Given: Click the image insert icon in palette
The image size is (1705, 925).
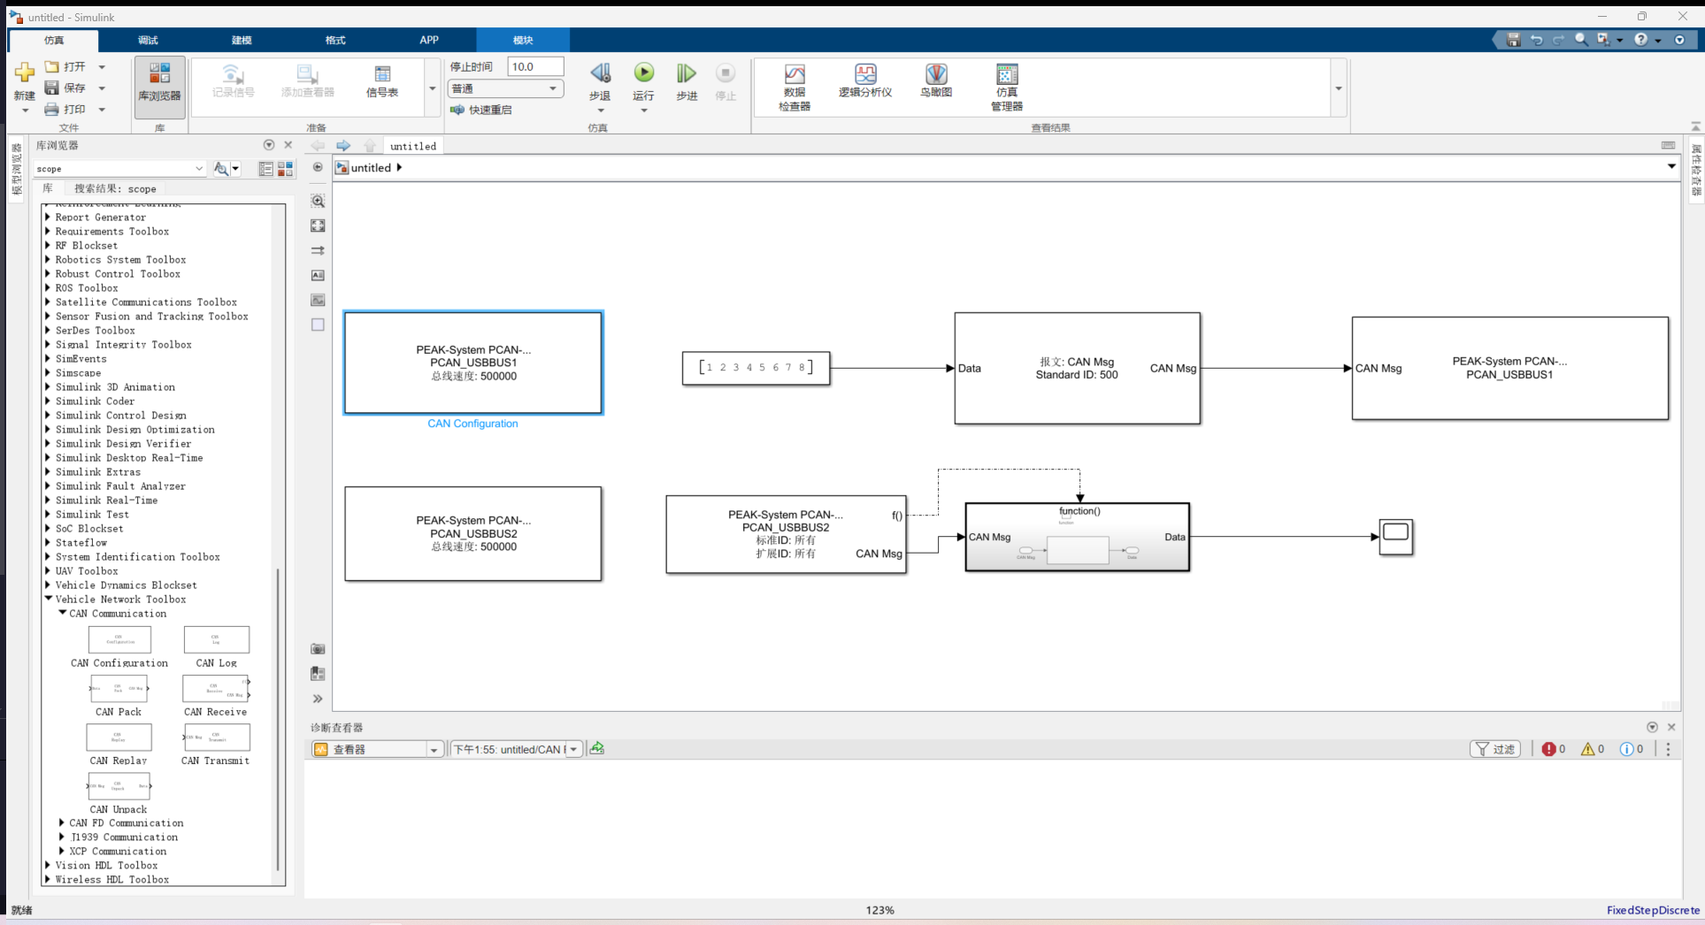Looking at the screenshot, I should (x=318, y=300).
